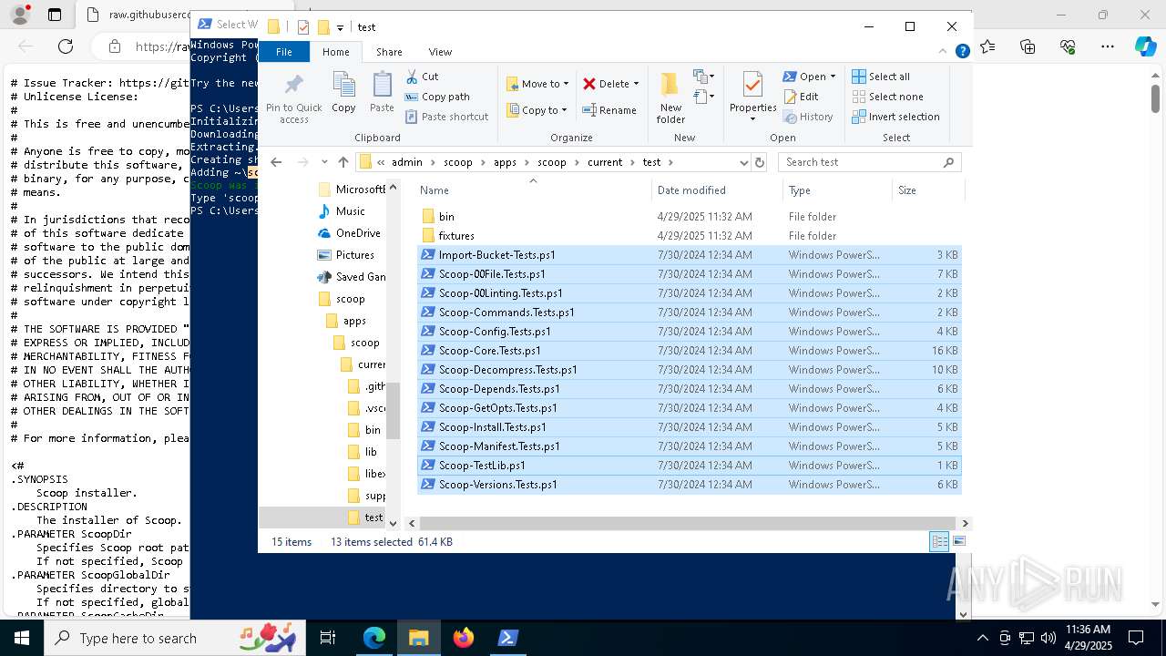Image resolution: width=1166 pixels, height=656 pixels.
Task: Select Import-Bucket-Tests.ps1 file
Action: [689, 255]
